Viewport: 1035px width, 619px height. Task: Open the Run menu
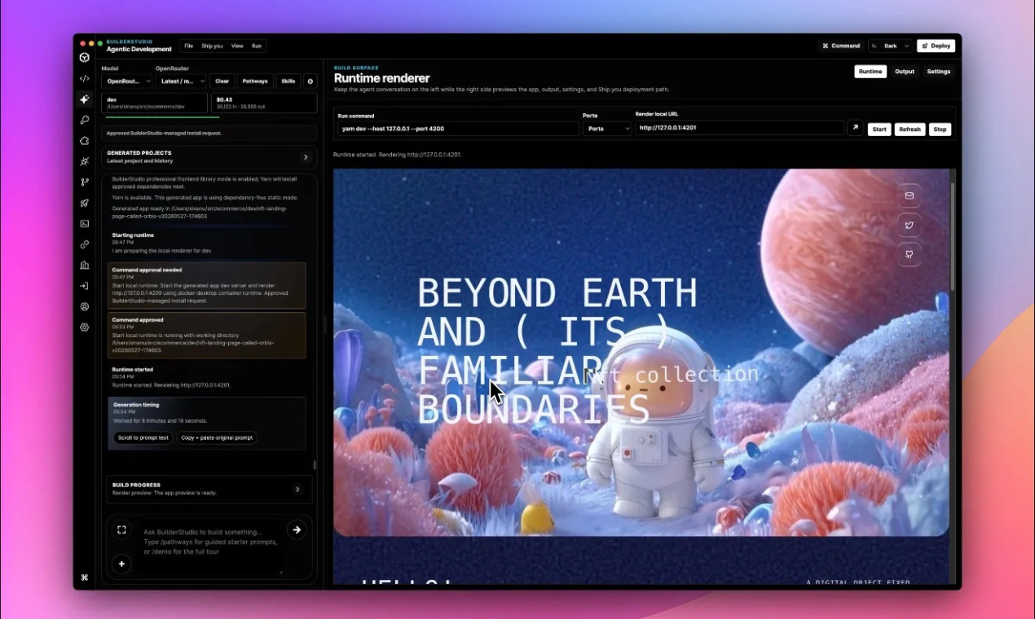pos(257,46)
